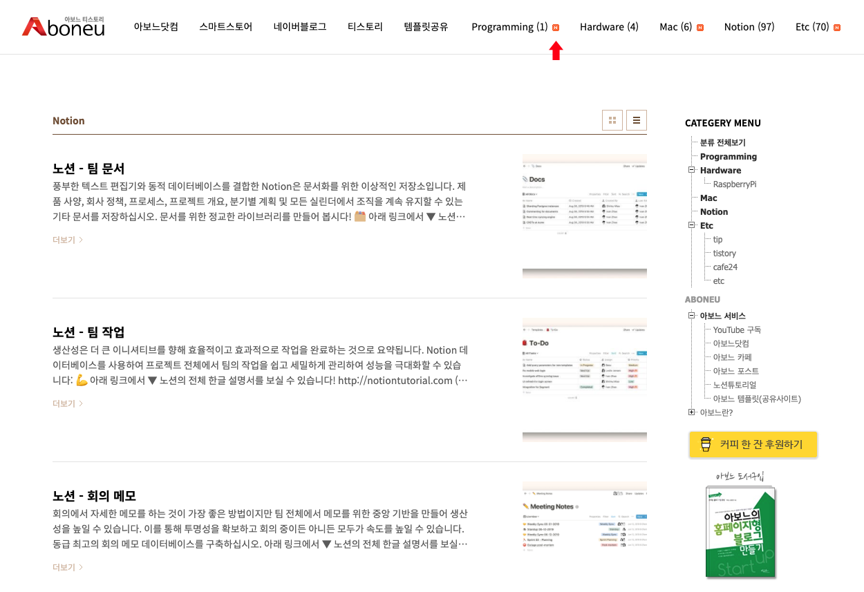Open Notion (97) category menu
The image size is (864, 592).
pyautogui.click(x=749, y=27)
